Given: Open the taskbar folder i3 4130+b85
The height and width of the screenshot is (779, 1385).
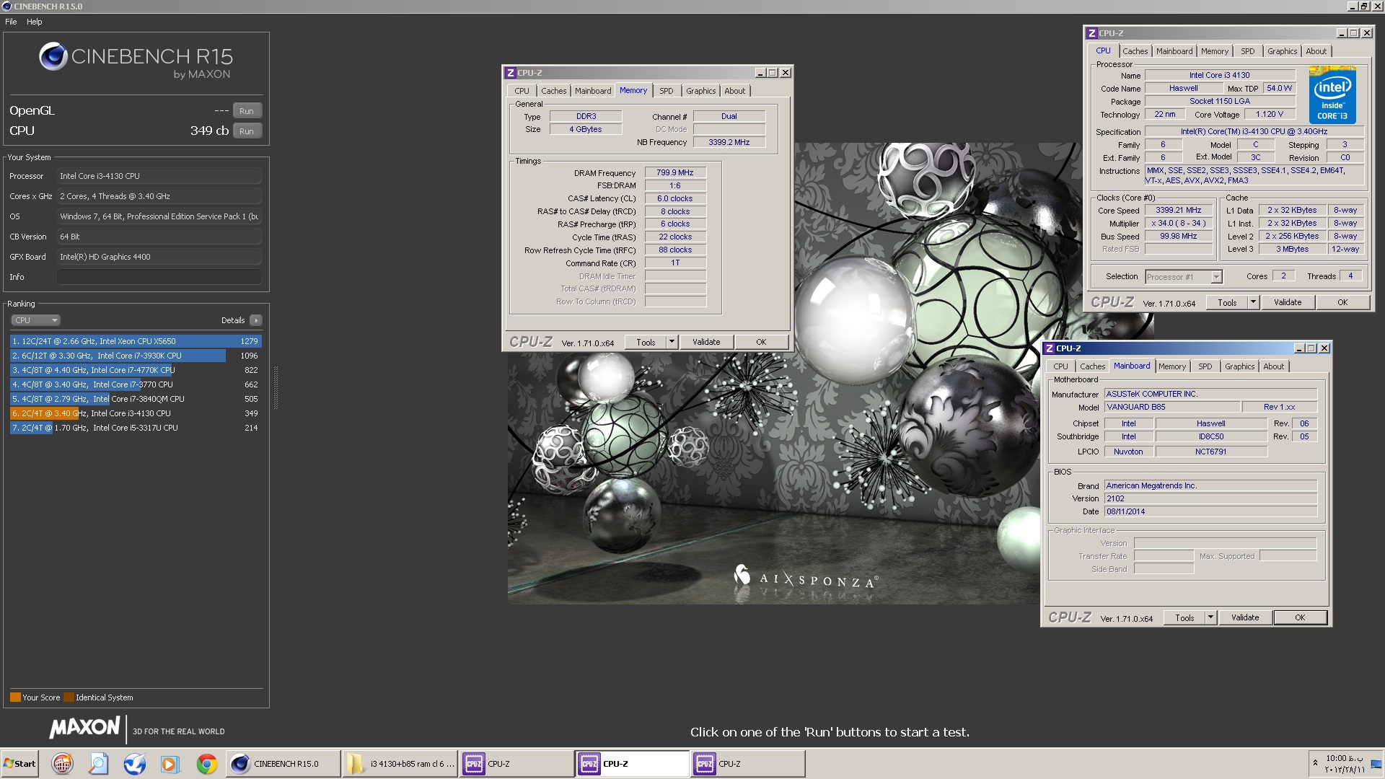Looking at the screenshot, I should (400, 764).
